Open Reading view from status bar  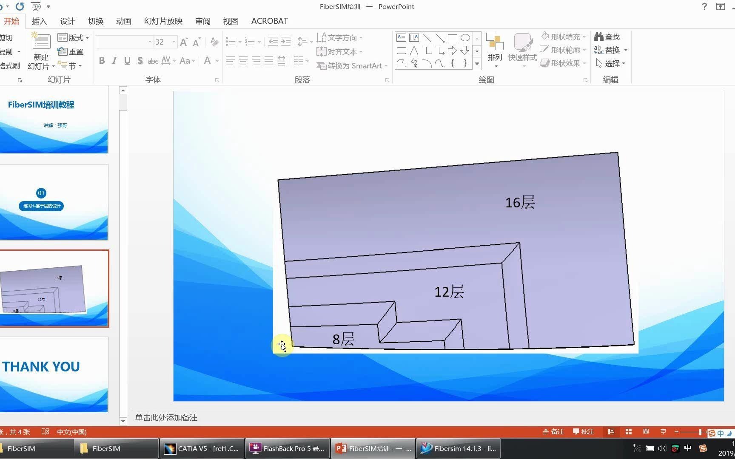[x=646, y=431]
